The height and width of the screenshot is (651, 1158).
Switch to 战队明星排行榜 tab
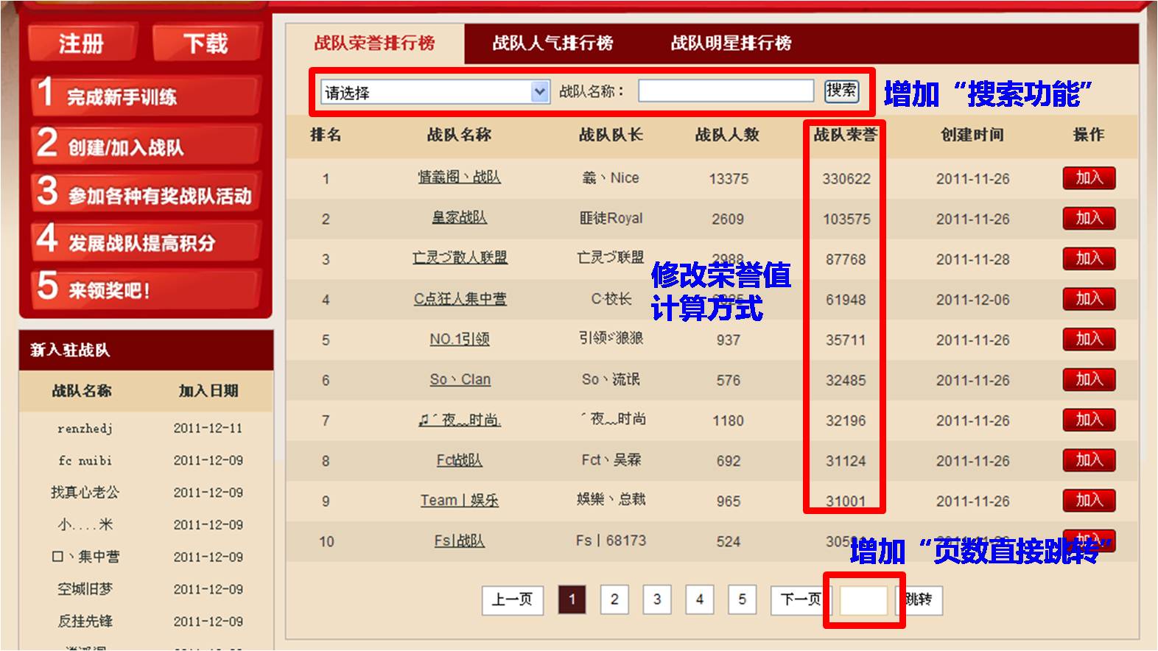pyautogui.click(x=731, y=43)
